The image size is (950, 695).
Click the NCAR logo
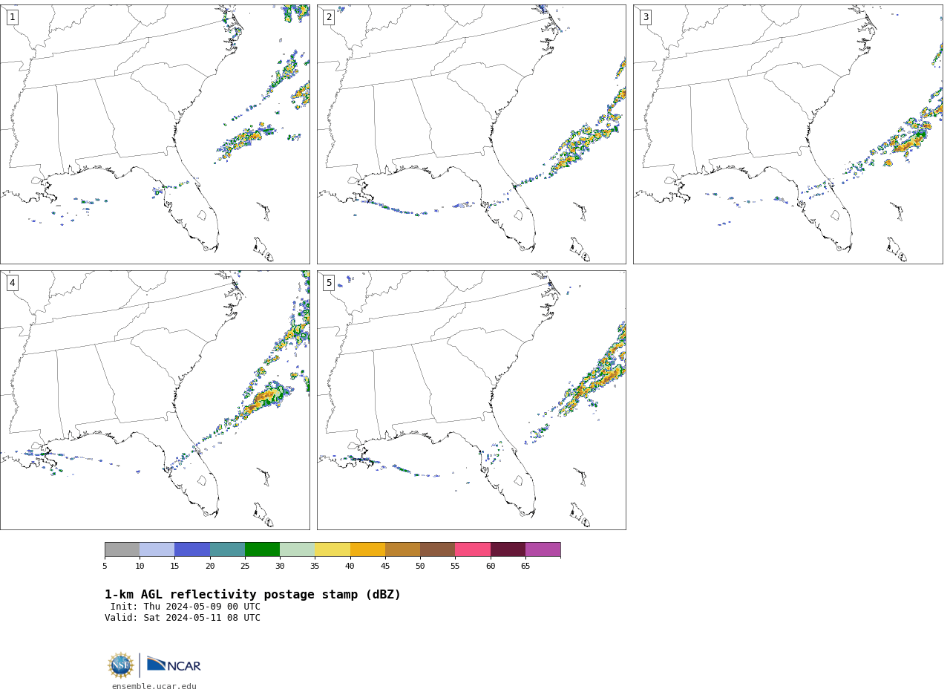(x=174, y=665)
